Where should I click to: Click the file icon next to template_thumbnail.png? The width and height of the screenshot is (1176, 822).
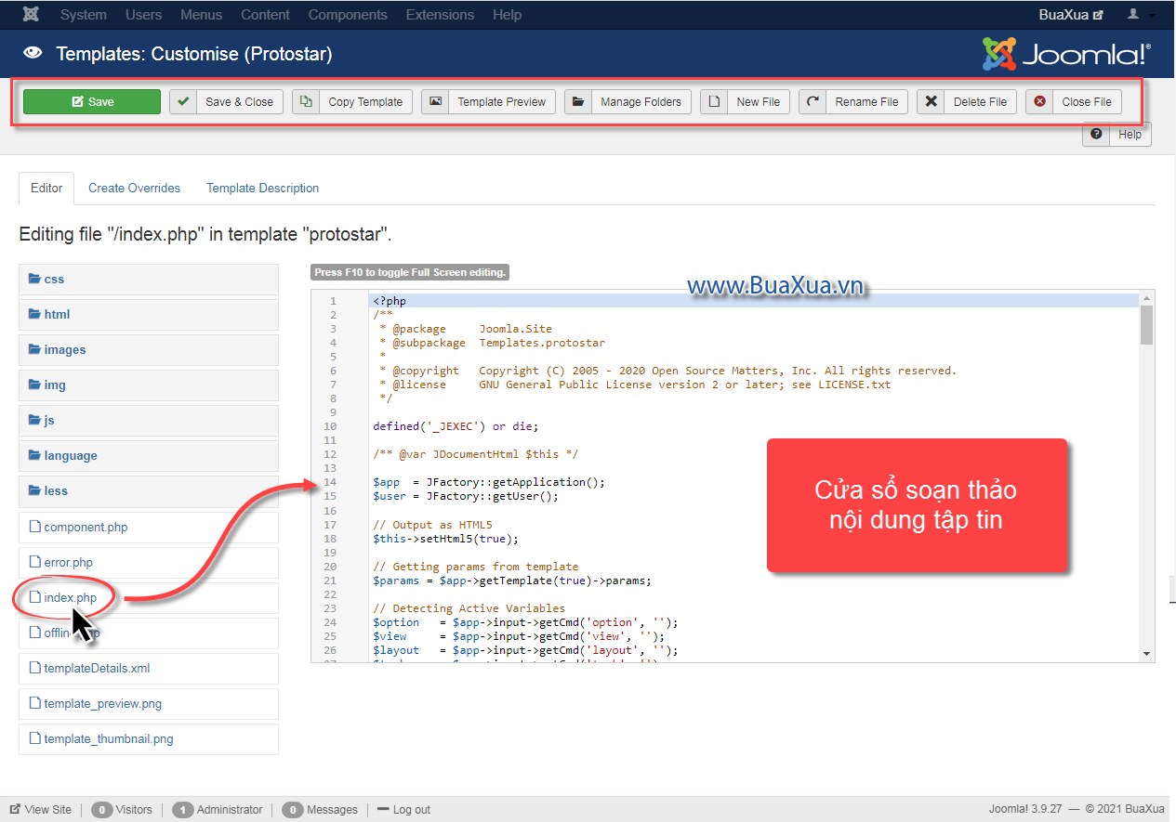tap(35, 738)
